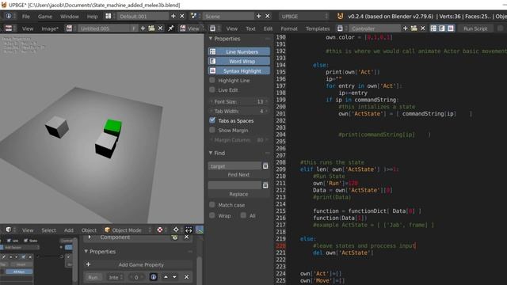
Task: Delete the Default.001 screen layout
Action: click(182, 16)
